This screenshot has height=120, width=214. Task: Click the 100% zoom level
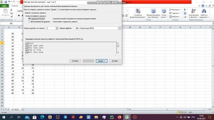pos(190,112)
